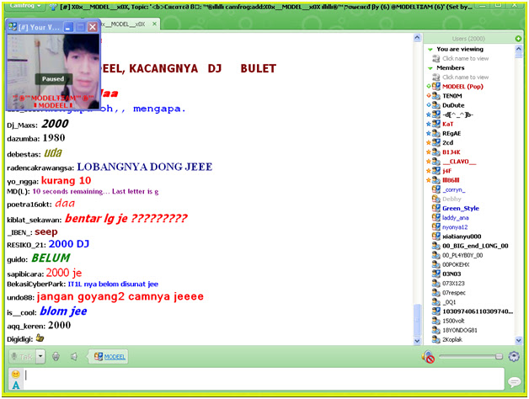This screenshot has height=399, width=529.
Task: Select user 18YONDOG81 in list
Action: pos(460,330)
